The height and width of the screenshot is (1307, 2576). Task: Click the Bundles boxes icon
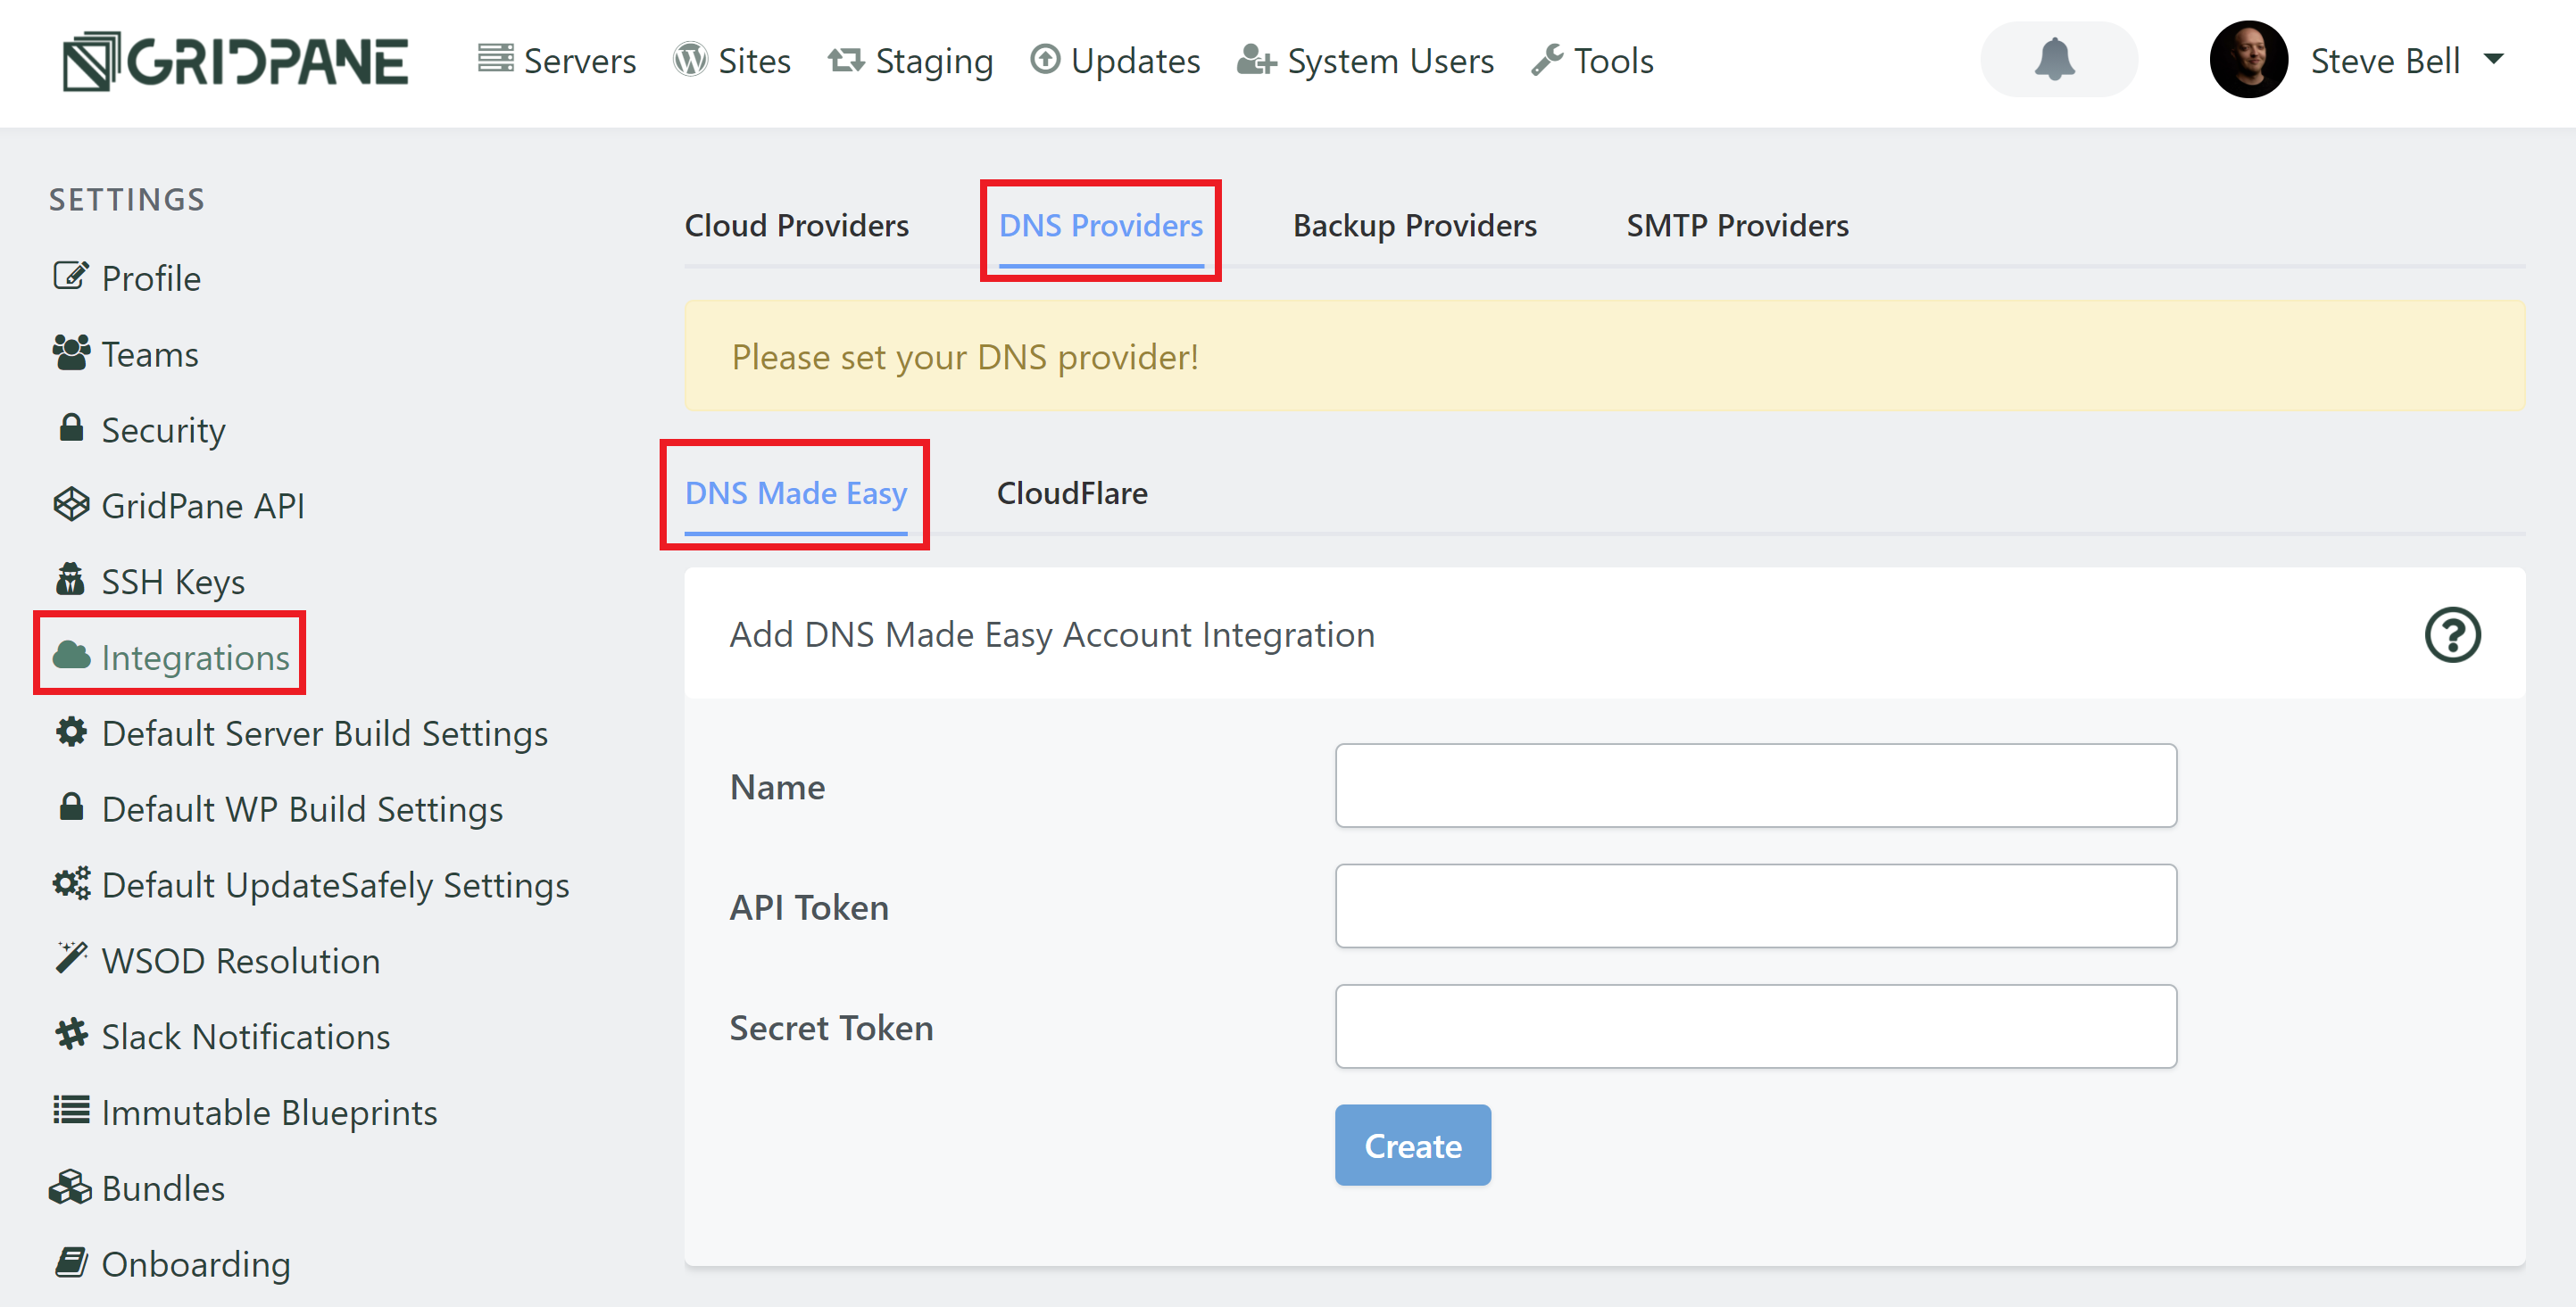[x=71, y=1188]
